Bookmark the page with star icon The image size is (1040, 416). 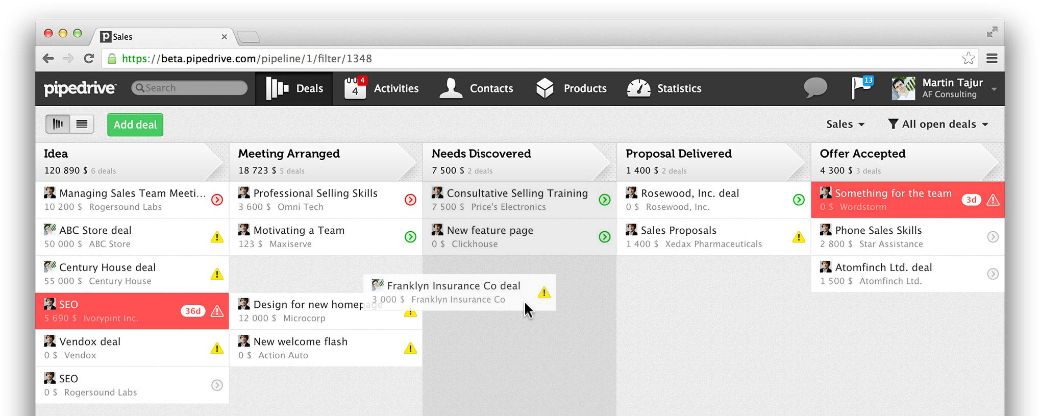pyautogui.click(x=968, y=58)
